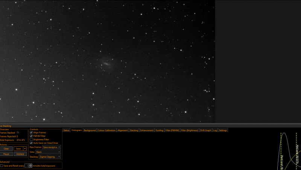Click the minutes total exposure number field
This screenshot has height=170, width=301.
coord(27,165)
